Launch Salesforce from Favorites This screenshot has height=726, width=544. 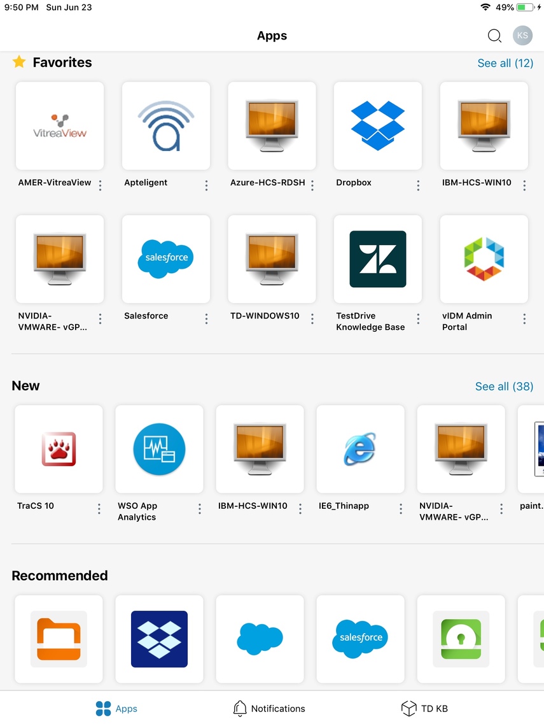pyautogui.click(x=165, y=259)
